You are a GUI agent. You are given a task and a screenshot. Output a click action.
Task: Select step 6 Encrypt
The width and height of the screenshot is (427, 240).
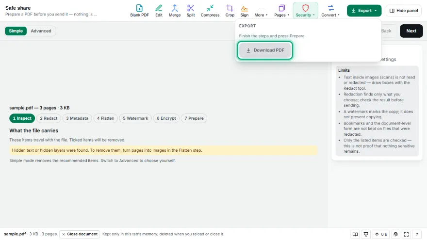(x=166, y=118)
